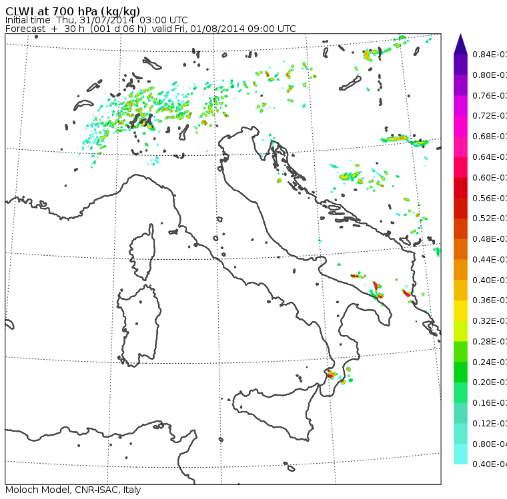Click the island of Sicily on the map
The width and height of the screenshot is (507, 499).
[275, 410]
